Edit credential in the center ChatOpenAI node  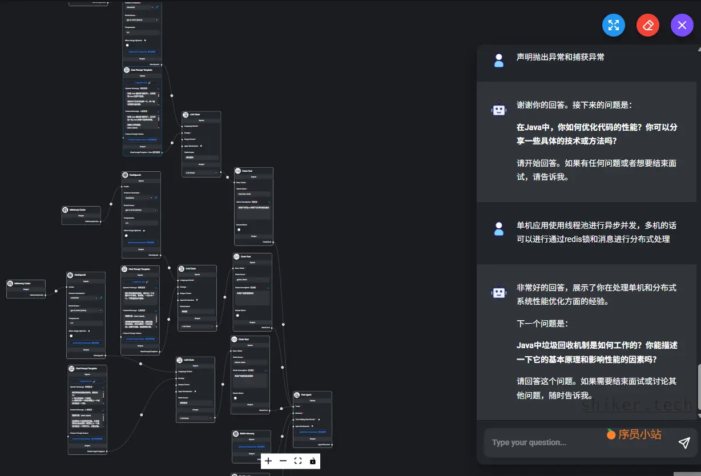click(x=156, y=197)
